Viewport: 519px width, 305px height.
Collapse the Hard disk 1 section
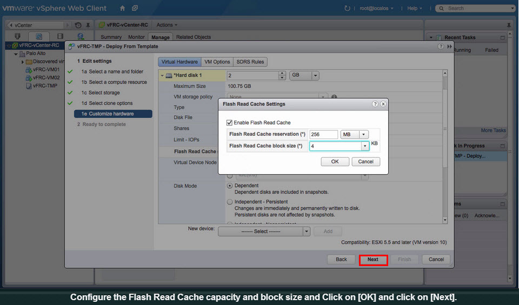pyautogui.click(x=162, y=76)
